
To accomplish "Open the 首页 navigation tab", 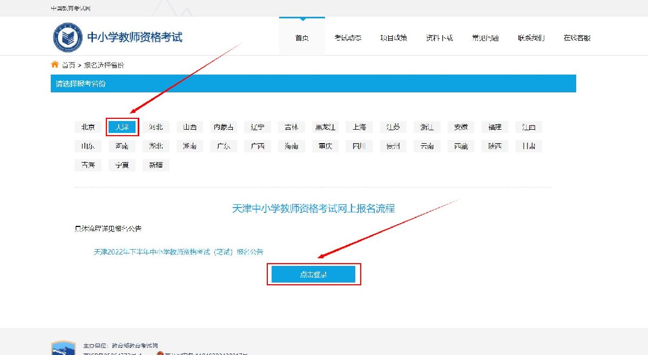I will point(302,38).
